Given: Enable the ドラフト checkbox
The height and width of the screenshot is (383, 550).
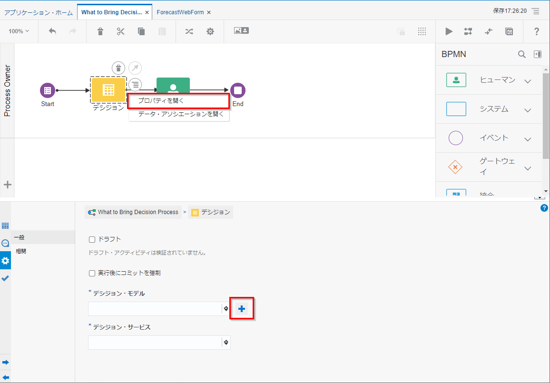Looking at the screenshot, I should click(x=92, y=239).
